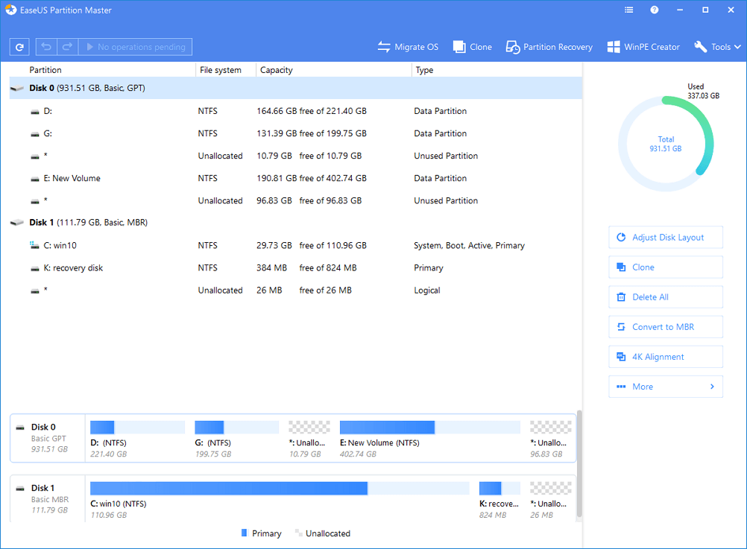The height and width of the screenshot is (549, 747).
Task: Select Disk 0 row in partition list
Action: tap(295, 88)
